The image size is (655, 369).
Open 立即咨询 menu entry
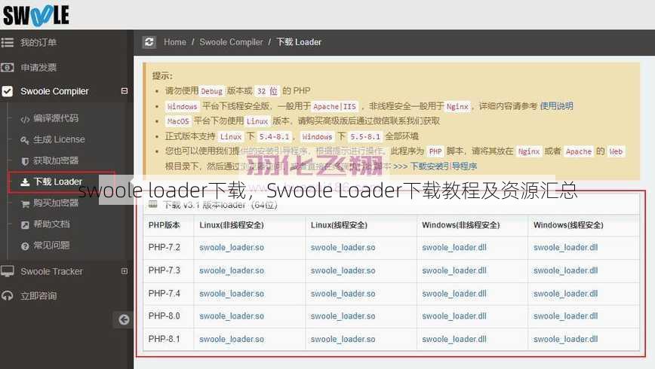click(38, 296)
